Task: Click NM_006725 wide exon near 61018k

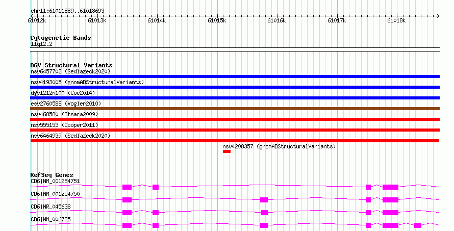Action: pos(390,225)
